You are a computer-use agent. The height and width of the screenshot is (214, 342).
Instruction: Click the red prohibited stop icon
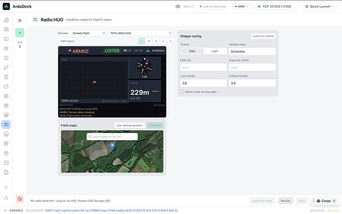point(20,199)
